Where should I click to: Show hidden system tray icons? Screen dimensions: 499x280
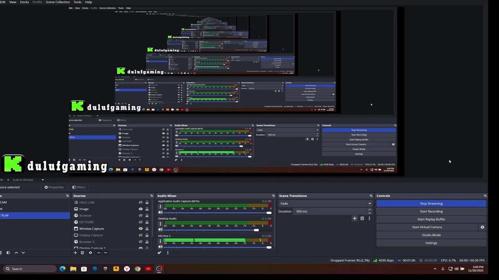click(435, 269)
